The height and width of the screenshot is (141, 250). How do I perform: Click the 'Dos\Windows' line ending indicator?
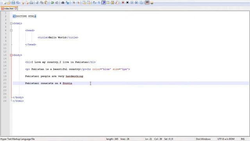click(x=203, y=139)
